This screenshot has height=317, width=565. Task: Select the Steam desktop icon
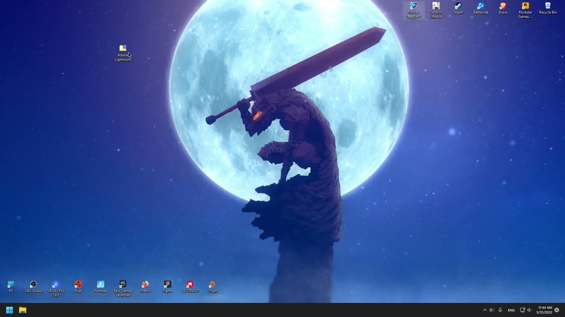coord(458,8)
